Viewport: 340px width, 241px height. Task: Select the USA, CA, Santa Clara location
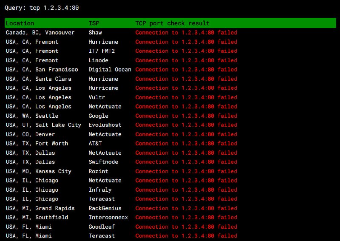pos(38,79)
